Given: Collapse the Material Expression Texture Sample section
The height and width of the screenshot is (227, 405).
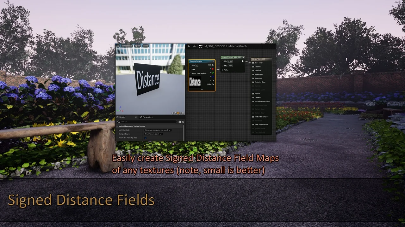Looking at the screenshot, I should (117, 126).
